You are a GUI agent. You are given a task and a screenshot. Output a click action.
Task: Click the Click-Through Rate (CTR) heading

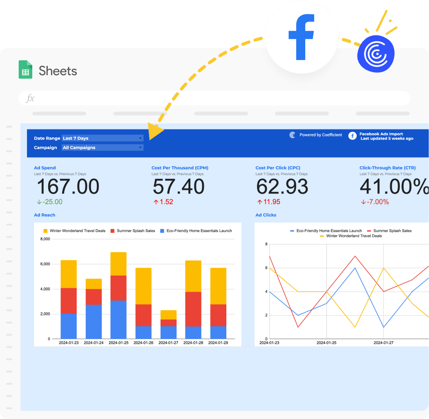[387, 168]
